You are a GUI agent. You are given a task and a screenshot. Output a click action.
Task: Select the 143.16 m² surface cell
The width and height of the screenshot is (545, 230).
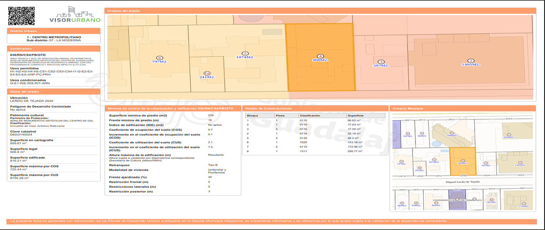click(x=355, y=142)
